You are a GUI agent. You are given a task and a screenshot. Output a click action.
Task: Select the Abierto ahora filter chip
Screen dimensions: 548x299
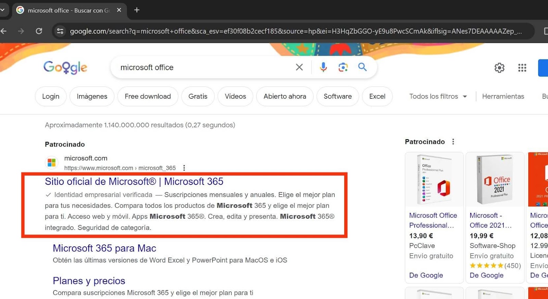[x=285, y=96]
